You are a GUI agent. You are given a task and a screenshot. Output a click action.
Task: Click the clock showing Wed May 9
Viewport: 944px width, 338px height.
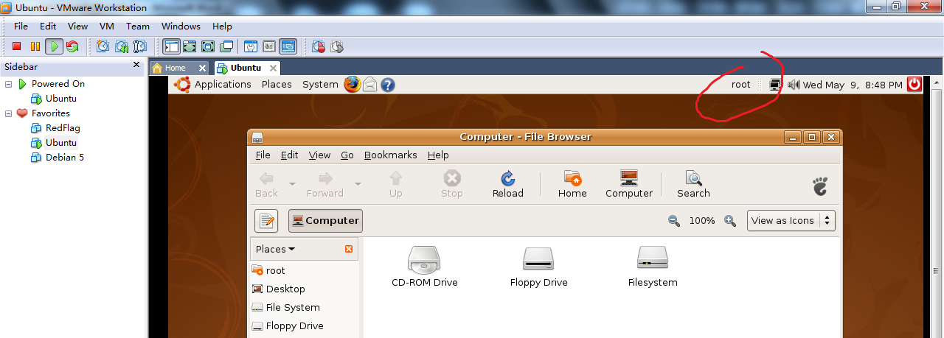[x=853, y=85]
